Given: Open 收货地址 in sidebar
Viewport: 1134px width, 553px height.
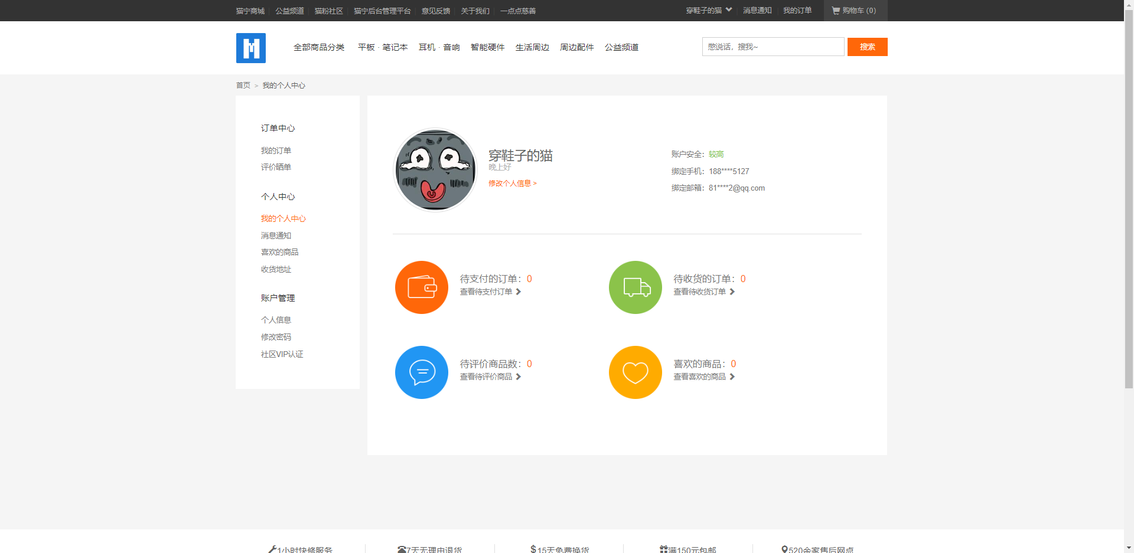Looking at the screenshot, I should click(276, 270).
